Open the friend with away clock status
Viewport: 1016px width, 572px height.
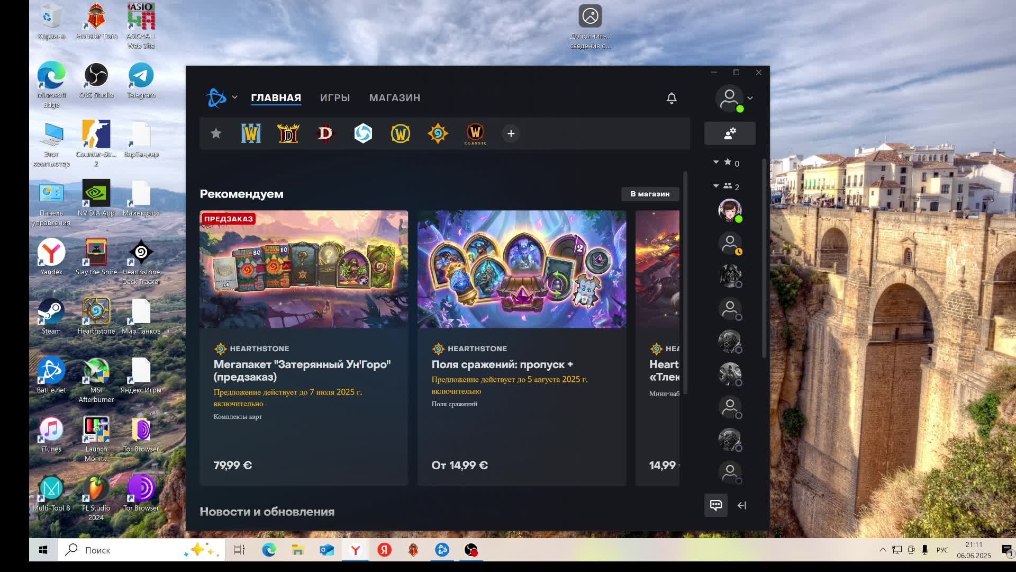(730, 244)
